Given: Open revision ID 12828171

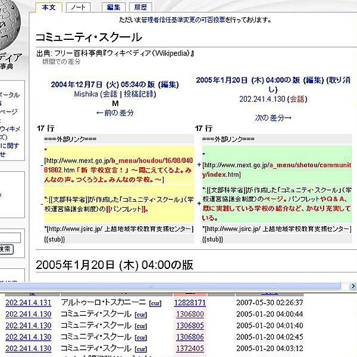Looking at the screenshot, I should point(190,303).
